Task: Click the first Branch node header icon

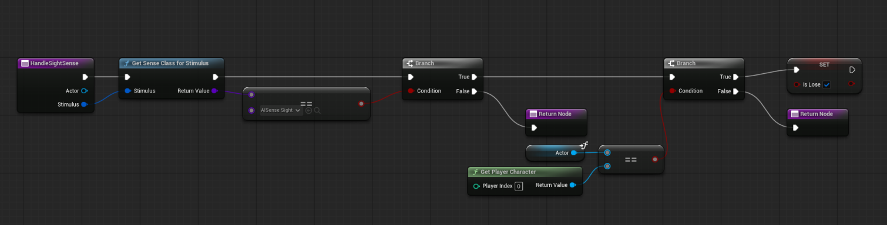Action: tap(409, 63)
